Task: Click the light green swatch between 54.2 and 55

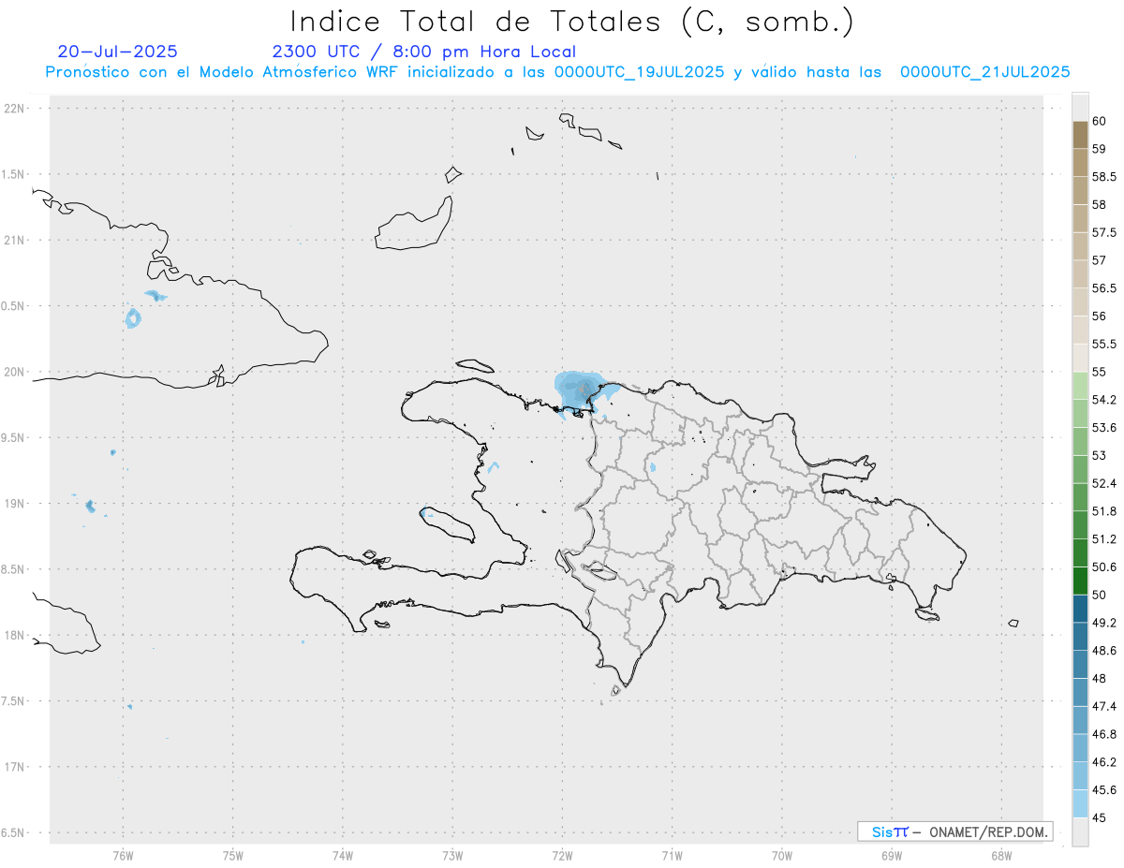Action: (x=1080, y=386)
